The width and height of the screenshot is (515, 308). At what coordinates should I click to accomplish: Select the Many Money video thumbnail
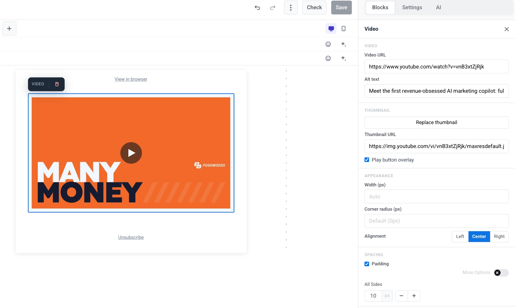click(131, 153)
